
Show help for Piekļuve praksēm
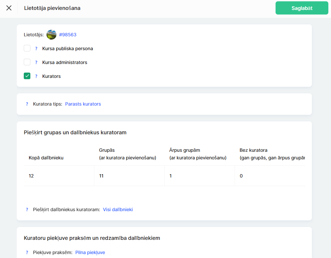point(27,252)
